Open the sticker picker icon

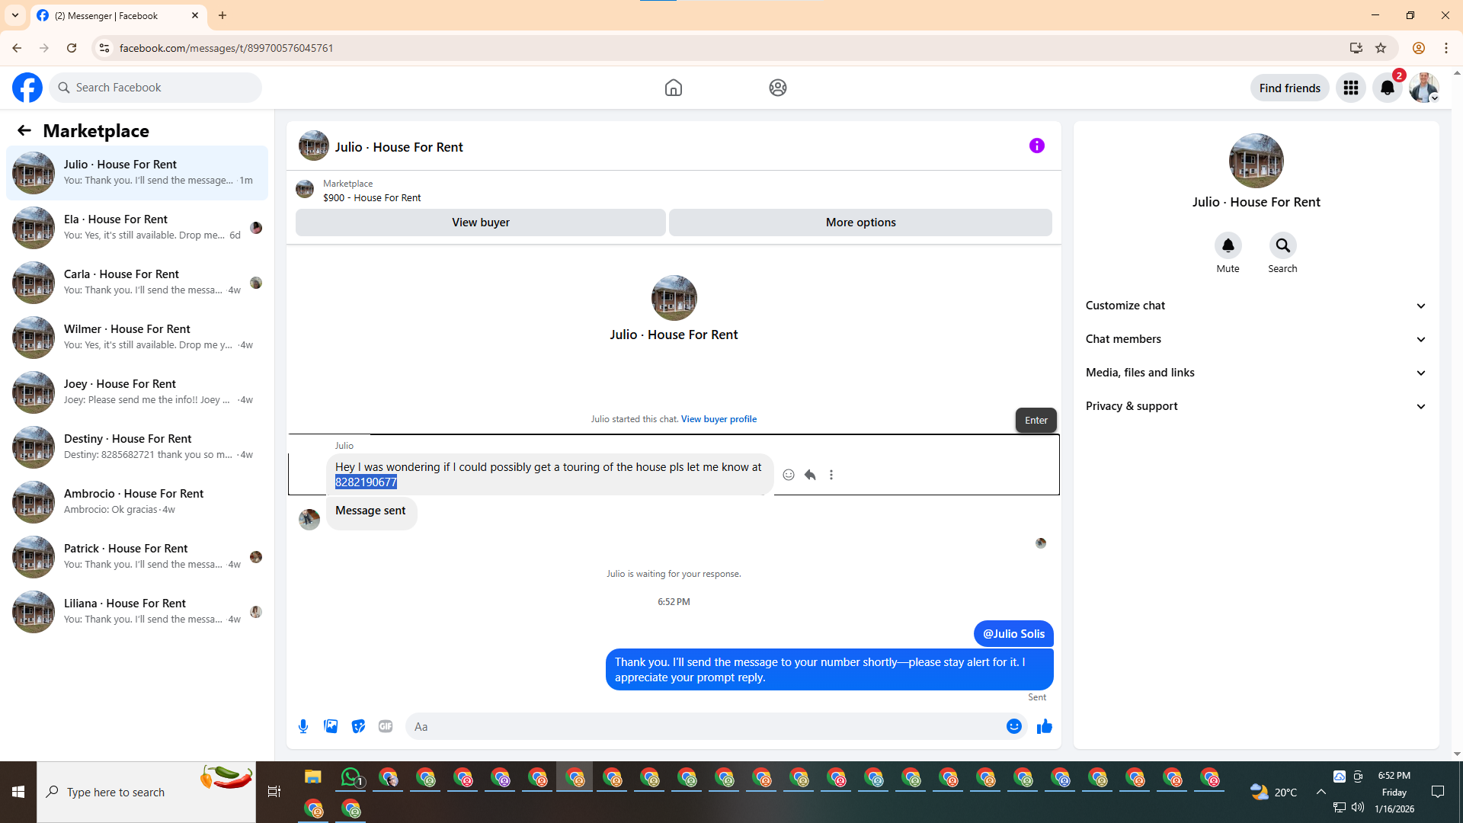358,726
